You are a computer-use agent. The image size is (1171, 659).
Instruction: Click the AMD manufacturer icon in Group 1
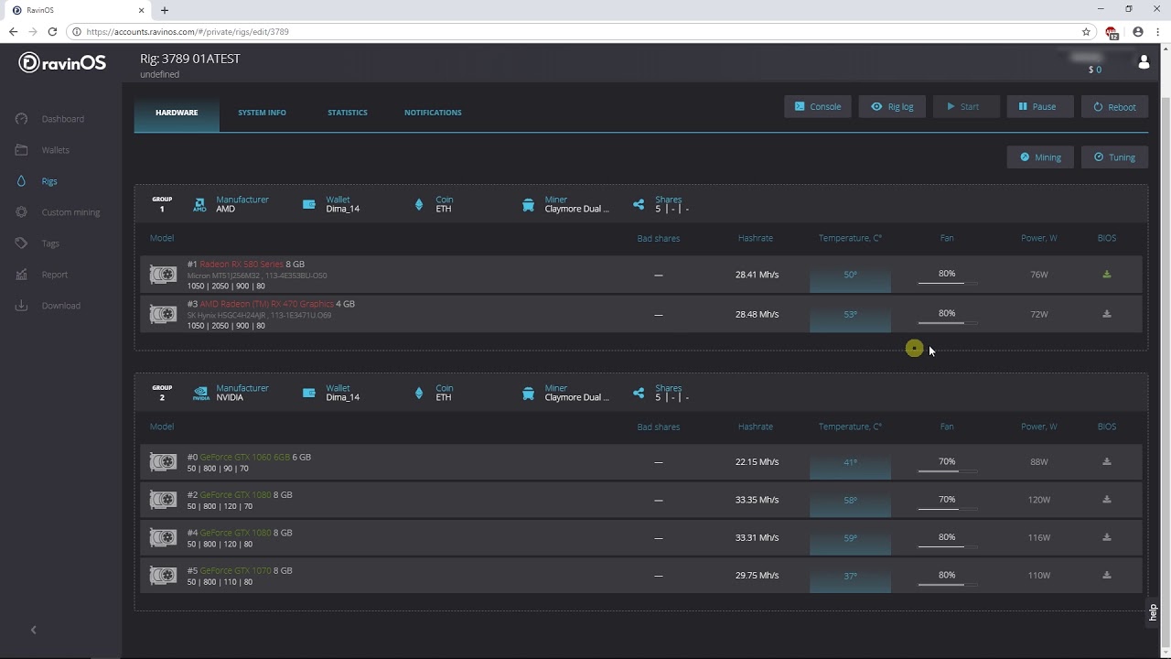click(x=199, y=205)
